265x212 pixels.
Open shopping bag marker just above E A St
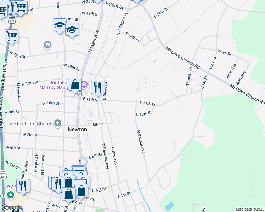click(68, 194)
